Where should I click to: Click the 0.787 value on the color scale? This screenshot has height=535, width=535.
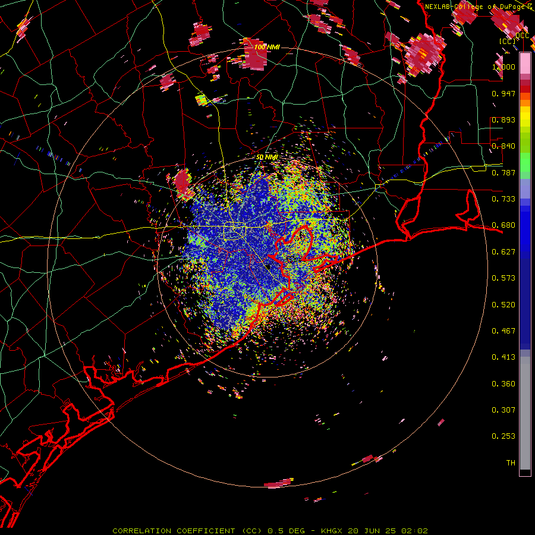coord(503,172)
